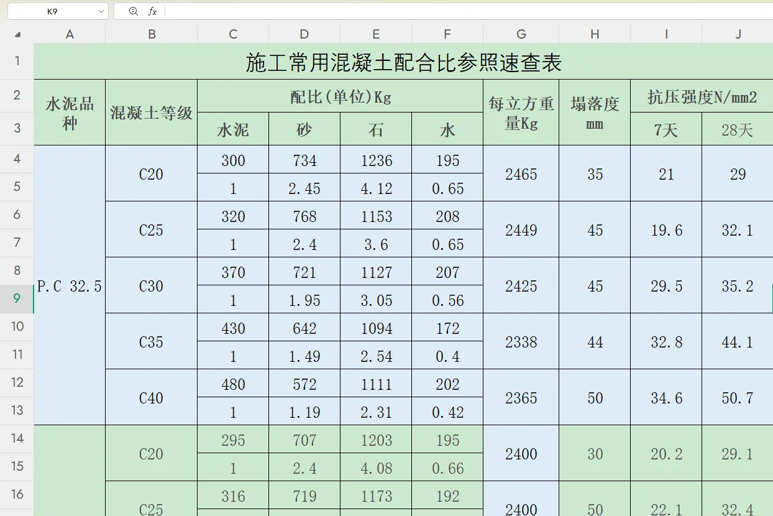The image size is (773, 516).
Task: Click the 塌落度mm column header cell
Action: pos(594,112)
